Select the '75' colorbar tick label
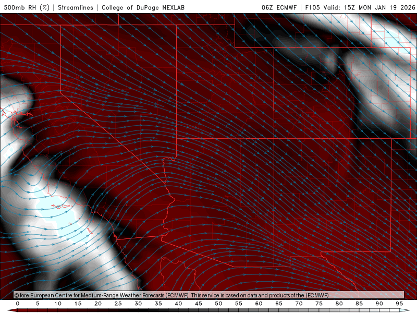 coord(319,304)
